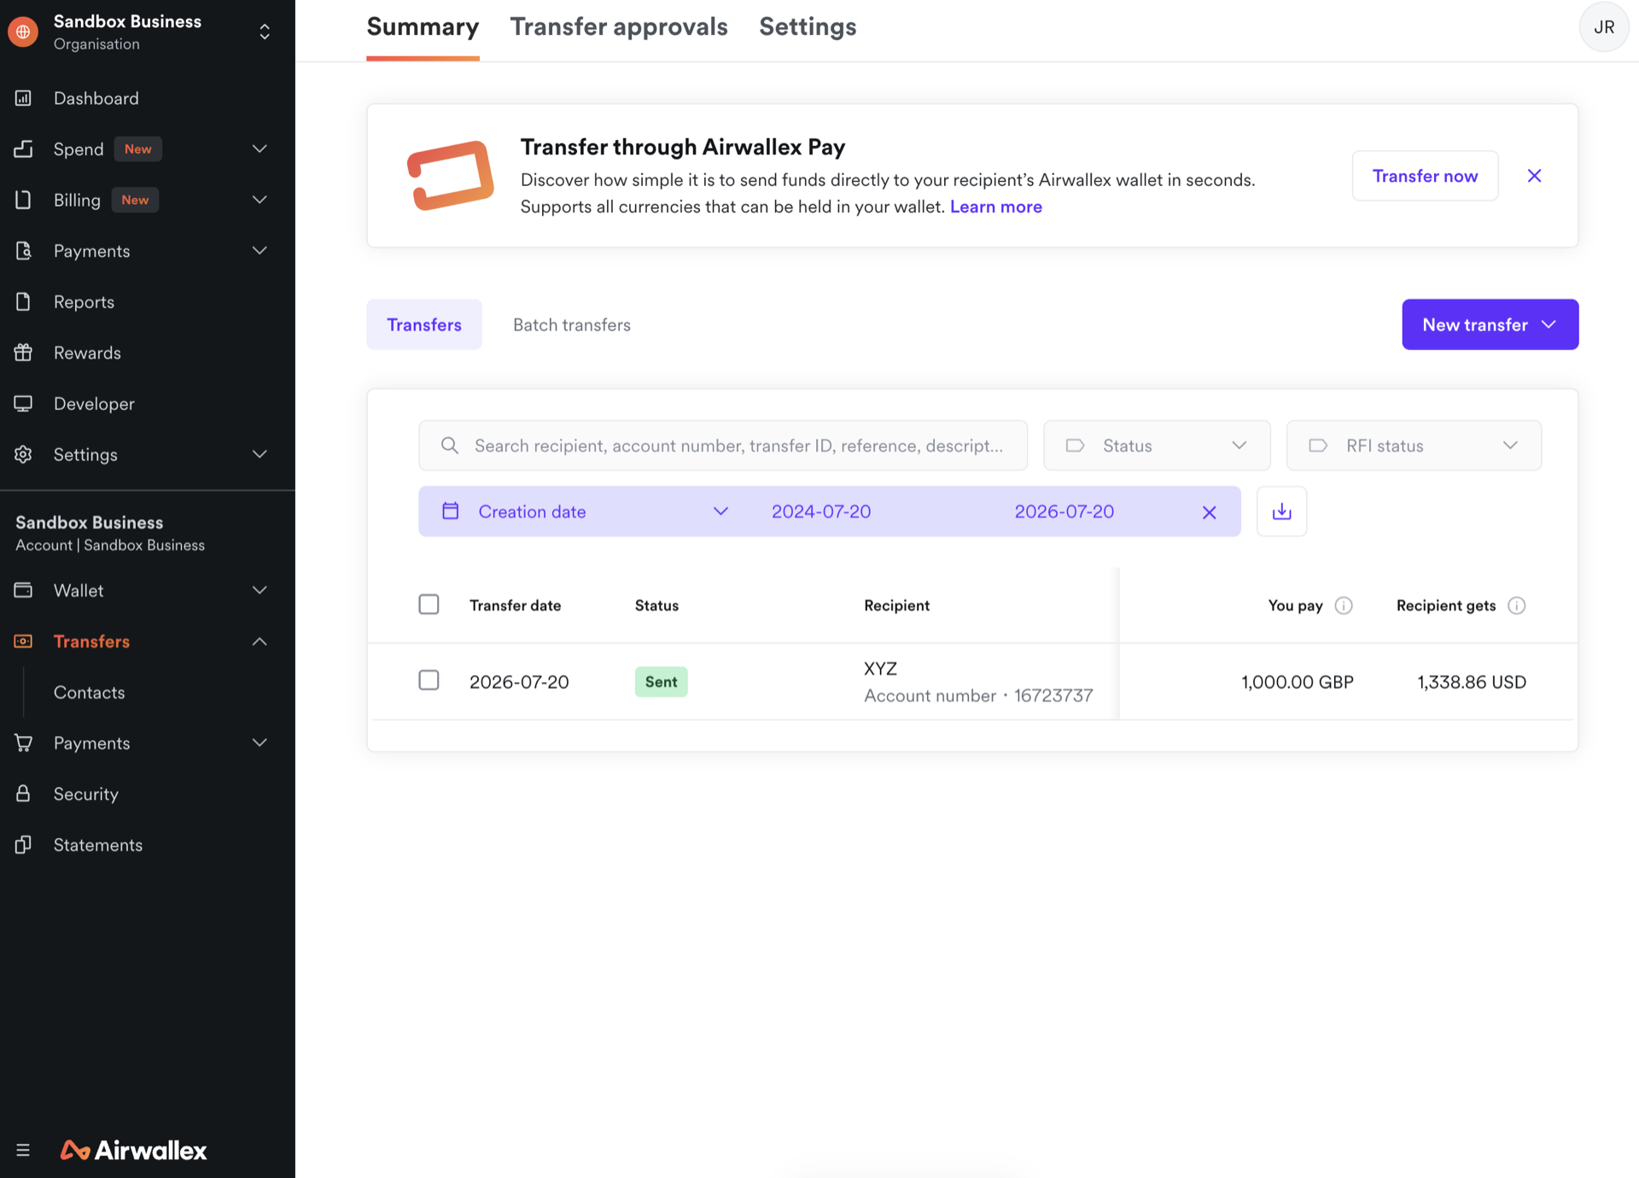Viewport: 1639px width, 1178px height.
Task: Click the Statements icon in sidebar
Action: pyautogui.click(x=23, y=844)
